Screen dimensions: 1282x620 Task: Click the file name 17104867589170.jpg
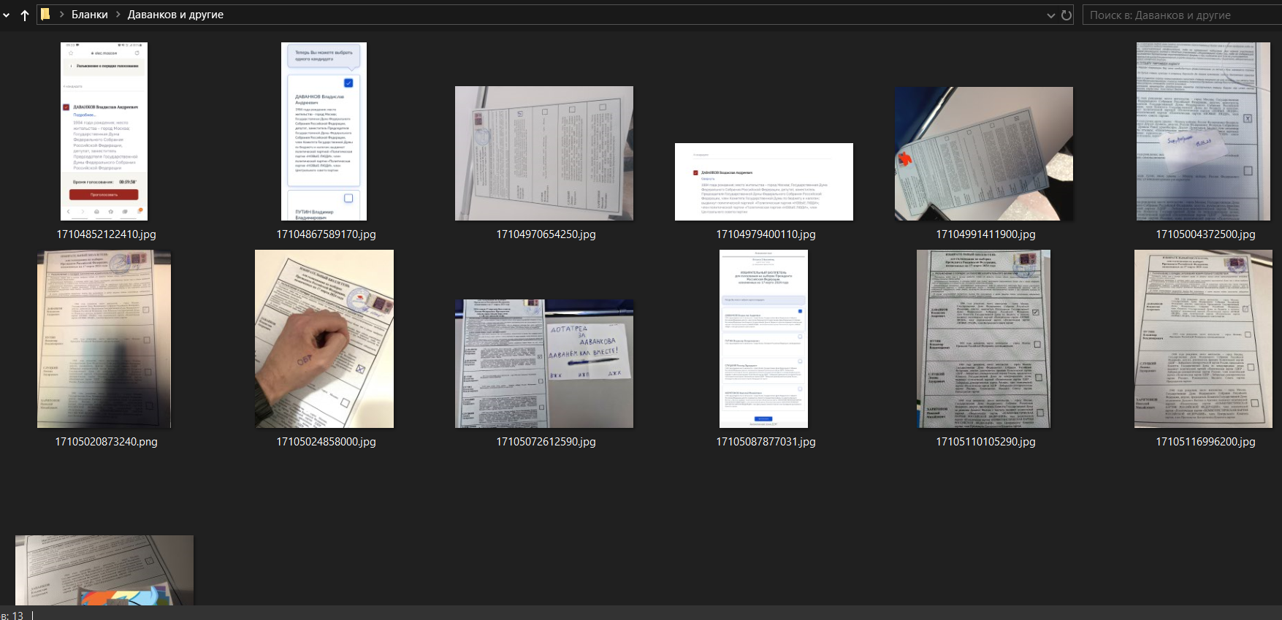(x=327, y=234)
